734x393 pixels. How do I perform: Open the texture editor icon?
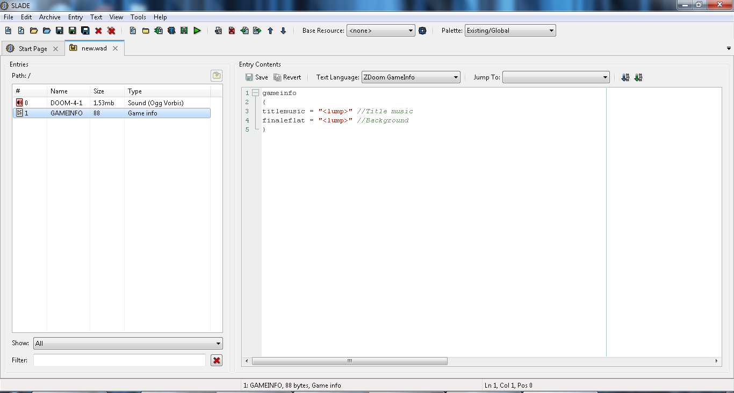tap(171, 31)
